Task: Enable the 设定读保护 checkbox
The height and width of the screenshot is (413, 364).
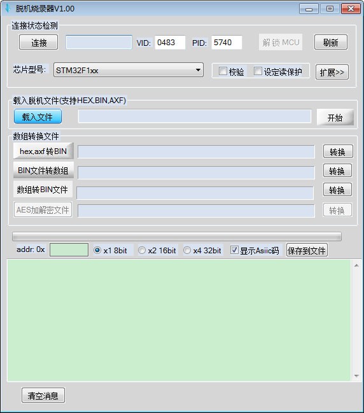Action: 258,71
